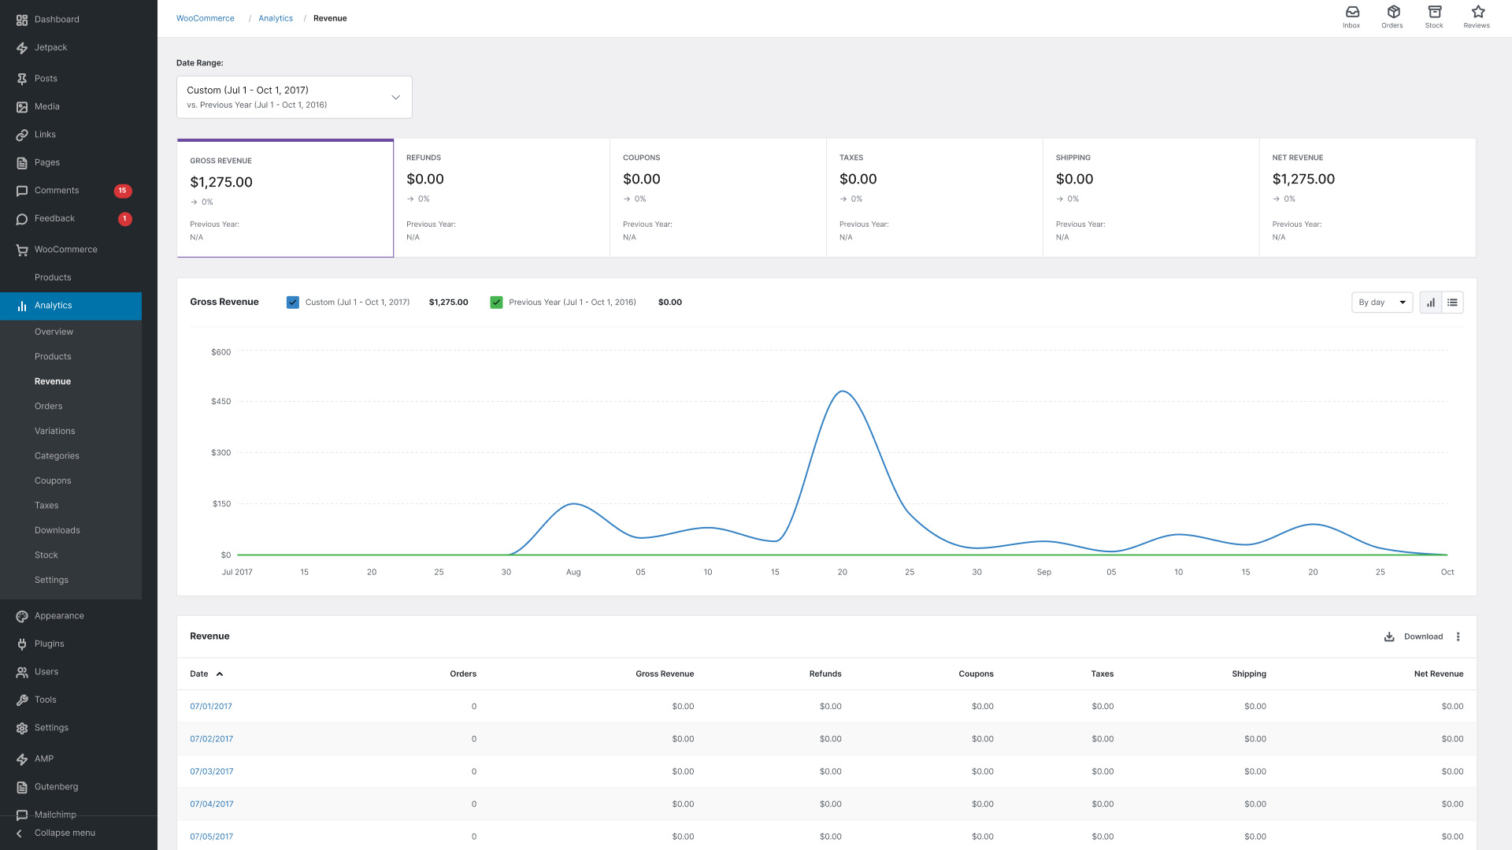Sort table by Date column arrow
1512x850 pixels.
[x=220, y=674]
